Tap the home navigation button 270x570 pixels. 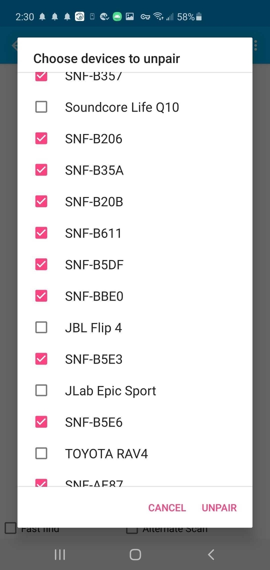pyautogui.click(x=135, y=554)
